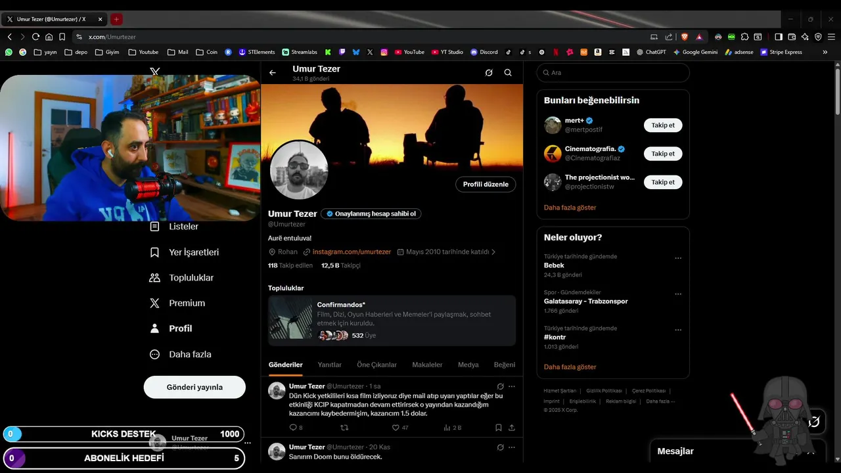Image resolution: width=841 pixels, height=473 pixels.
Task: Open the Kick bookmark icon
Action: pyautogui.click(x=329, y=52)
